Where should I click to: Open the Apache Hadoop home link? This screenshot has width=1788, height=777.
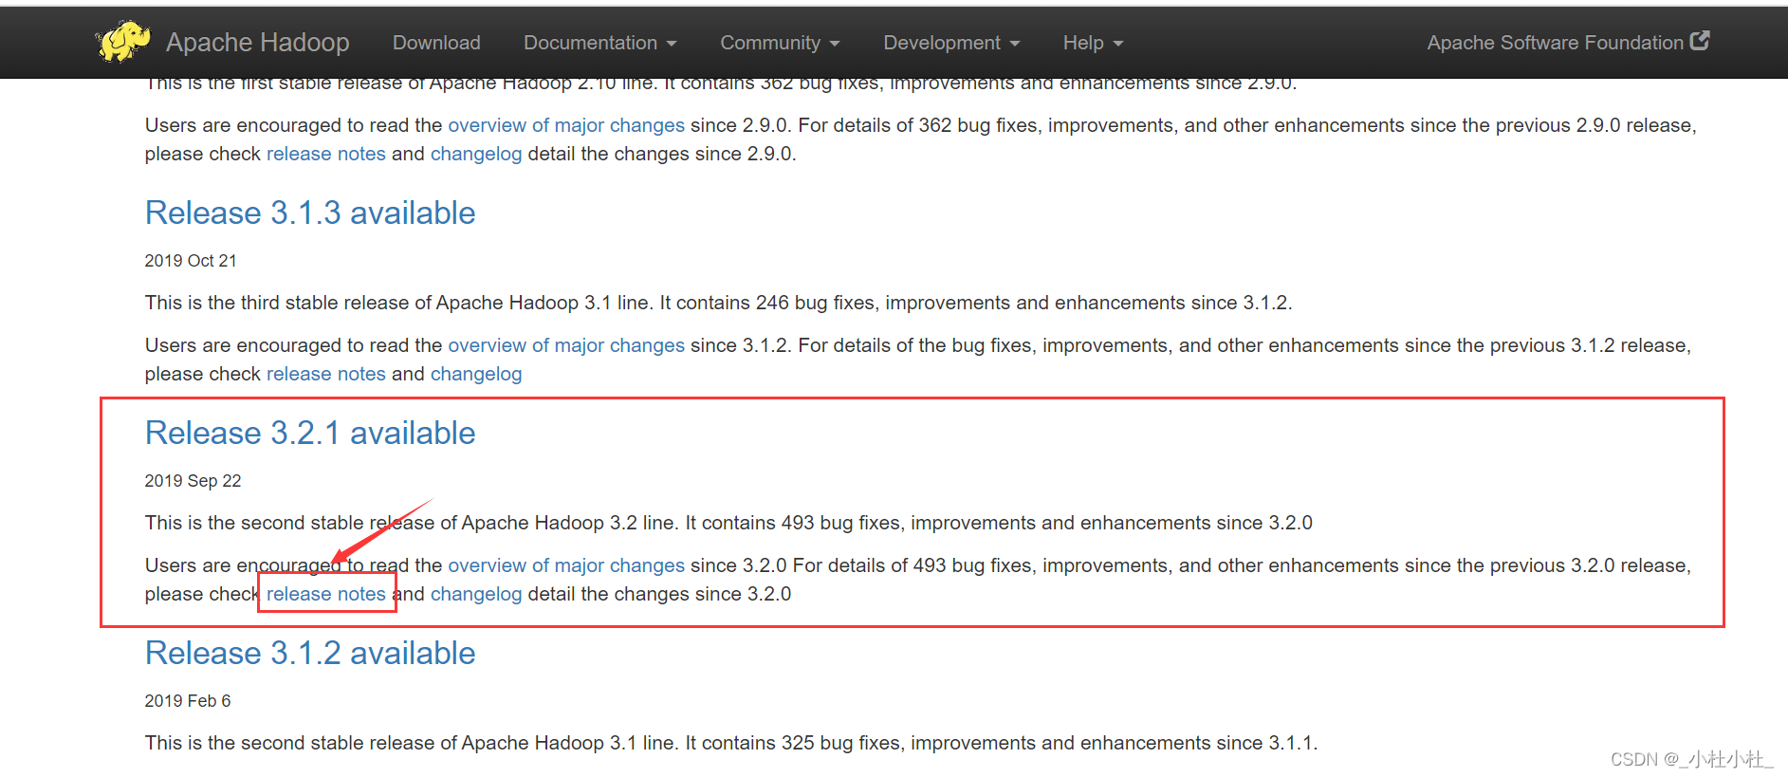click(x=257, y=42)
